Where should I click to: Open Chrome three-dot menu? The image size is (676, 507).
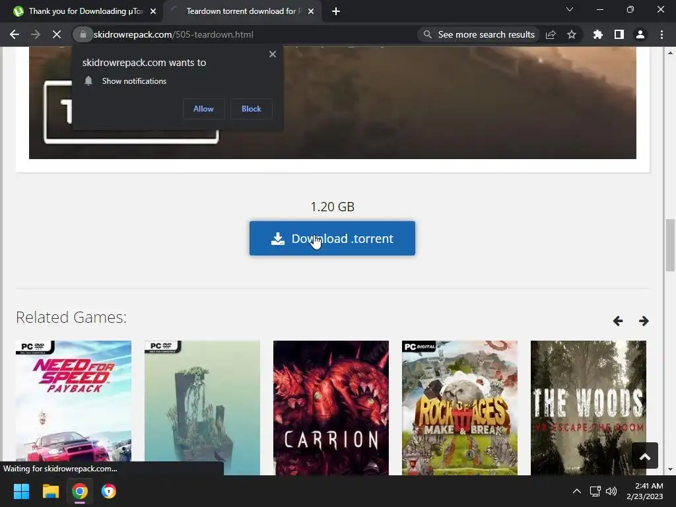(x=661, y=34)
